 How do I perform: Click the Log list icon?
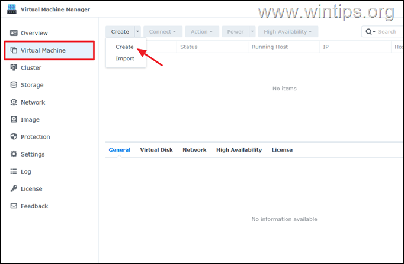pyautogui.click(x=14, y=171)
